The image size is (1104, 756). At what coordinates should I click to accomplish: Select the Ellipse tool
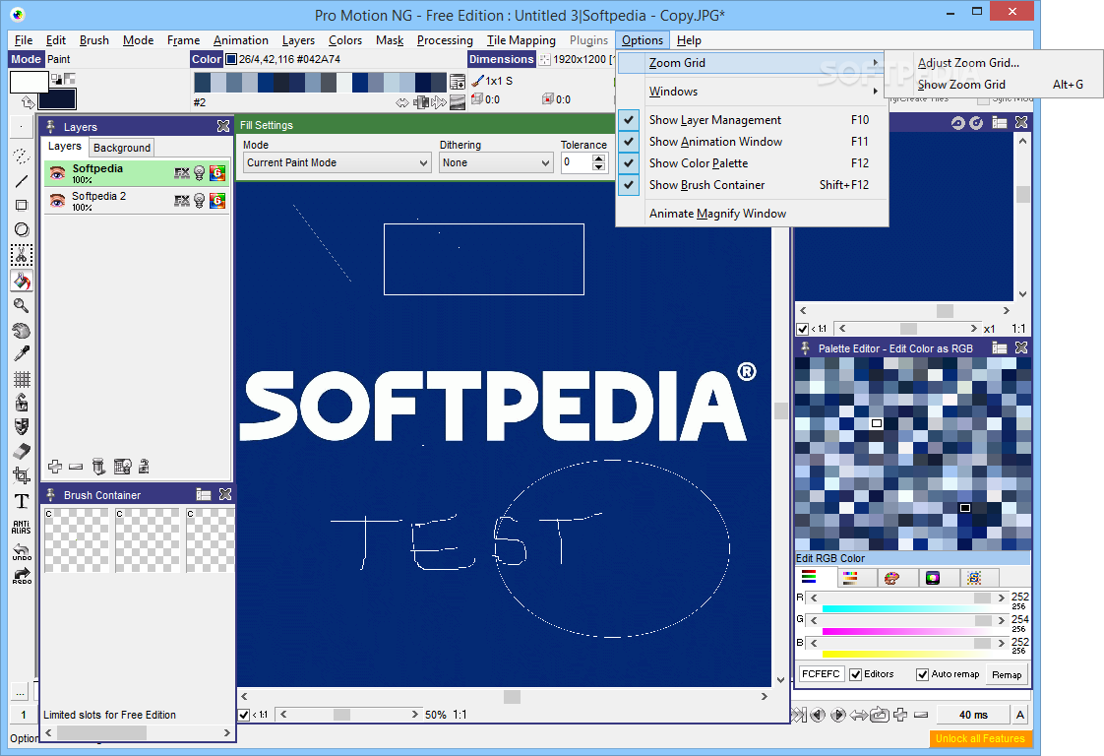pyautogui.click(x=21, y=229)
